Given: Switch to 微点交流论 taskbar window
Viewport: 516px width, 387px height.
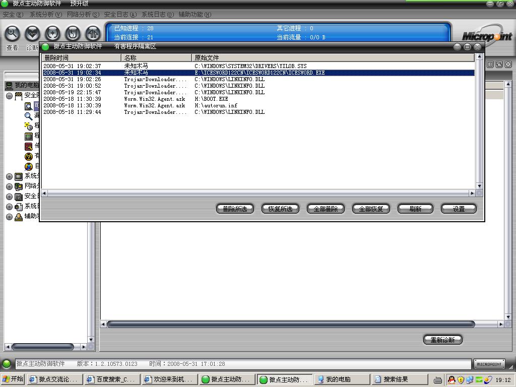Looking at the screenshot, I should click(54, 379).
